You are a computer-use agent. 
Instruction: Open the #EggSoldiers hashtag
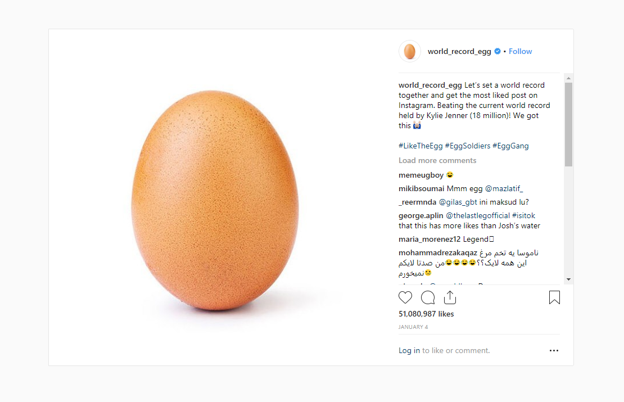coord(468,146)
